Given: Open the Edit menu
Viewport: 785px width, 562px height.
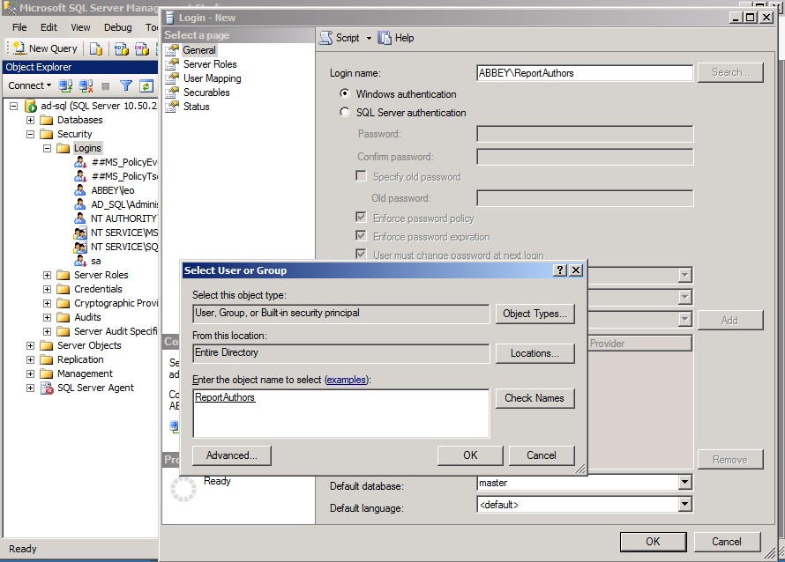Looking at the screenshot, I should (49, 27).
